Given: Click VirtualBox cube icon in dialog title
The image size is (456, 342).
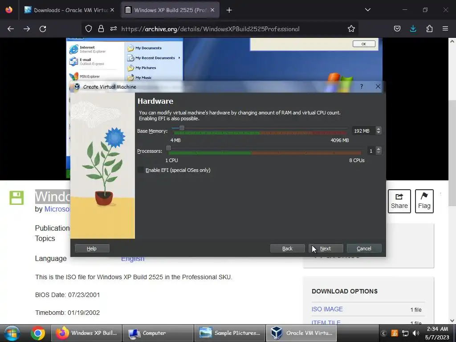Looking at the screenshot, I should (77, 86).
